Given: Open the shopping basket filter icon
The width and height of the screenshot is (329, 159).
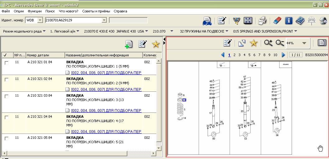Looking at the screenshot, I should [x=237, y=21].
